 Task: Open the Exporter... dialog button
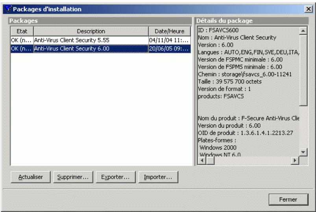tap(115, 177)
